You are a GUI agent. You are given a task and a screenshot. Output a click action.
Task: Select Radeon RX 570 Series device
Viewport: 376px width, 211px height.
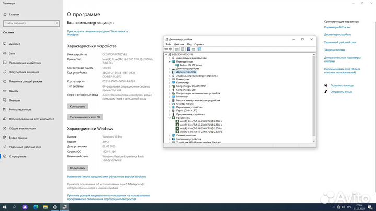[190, 65]
